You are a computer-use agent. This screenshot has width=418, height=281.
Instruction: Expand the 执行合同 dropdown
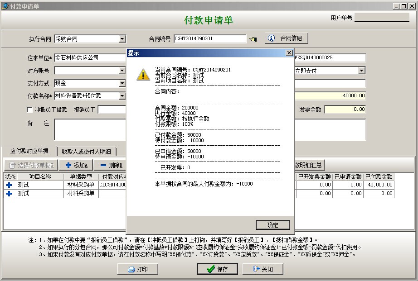122,39
